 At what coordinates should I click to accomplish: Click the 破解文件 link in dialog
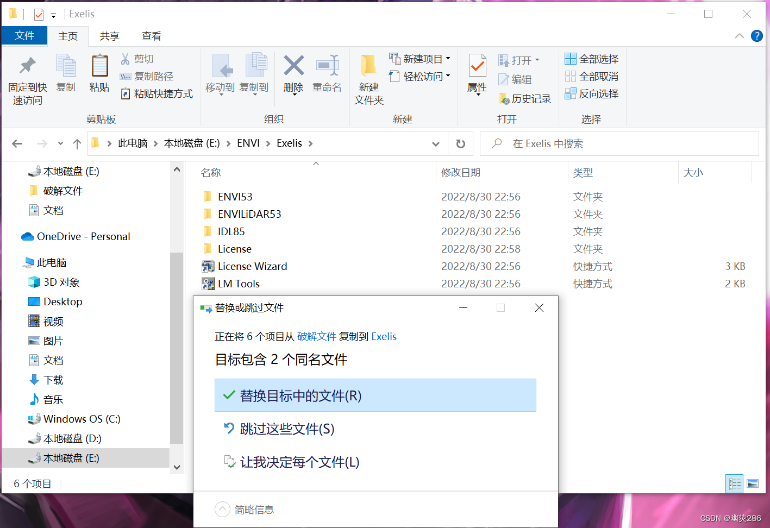point(317,336)
